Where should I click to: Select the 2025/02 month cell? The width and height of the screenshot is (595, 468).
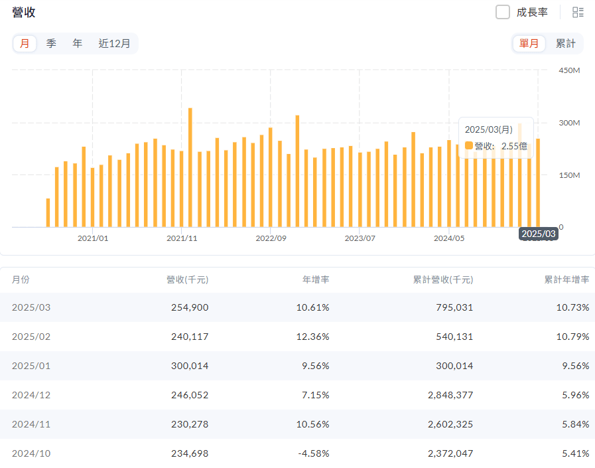(31, 337)
